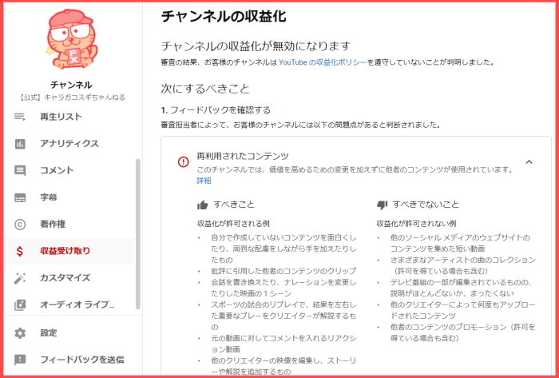Open the コメント menu item
Viewport: 559px width, 378px height.
[x=69, y=170]
